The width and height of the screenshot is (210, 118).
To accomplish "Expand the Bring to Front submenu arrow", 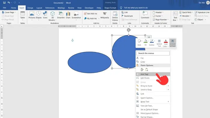I will tap(168, 86).
